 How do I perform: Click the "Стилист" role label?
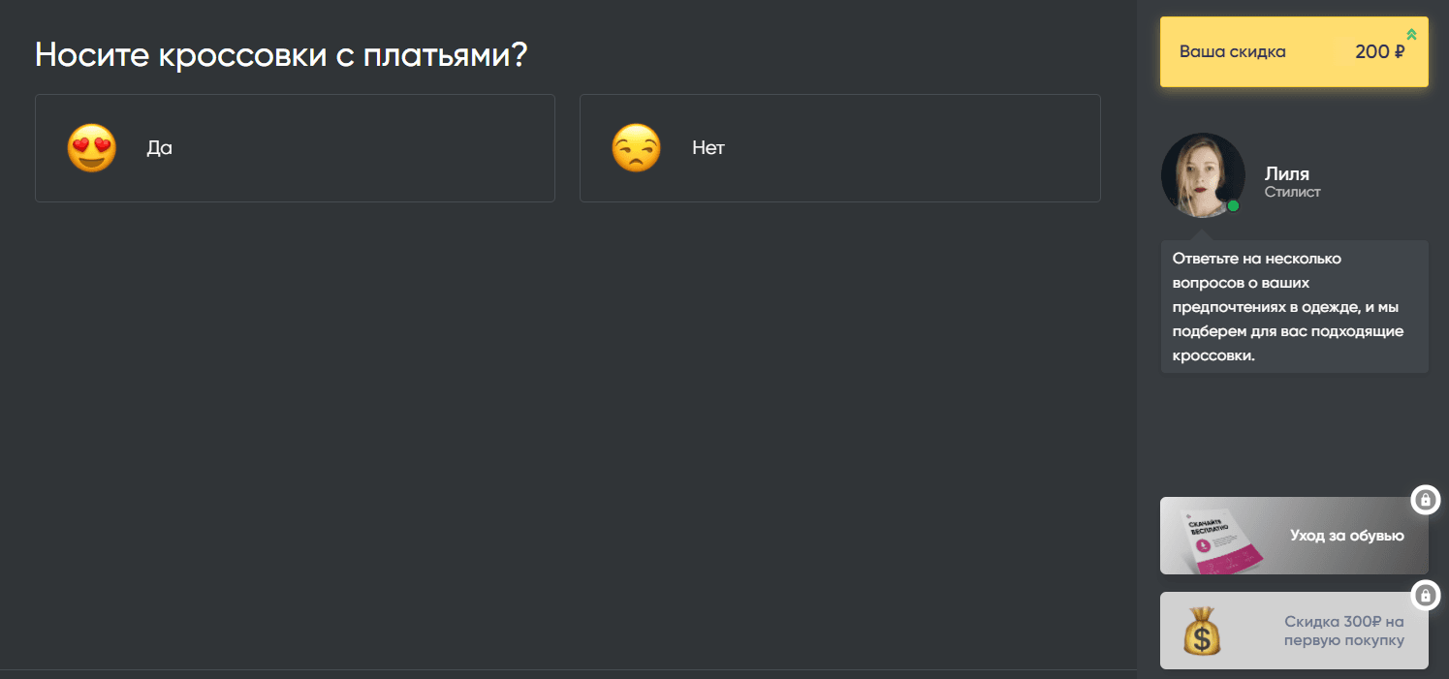pos(1292,192)
